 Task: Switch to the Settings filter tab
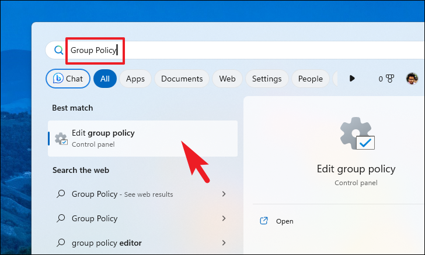[267, 79]
